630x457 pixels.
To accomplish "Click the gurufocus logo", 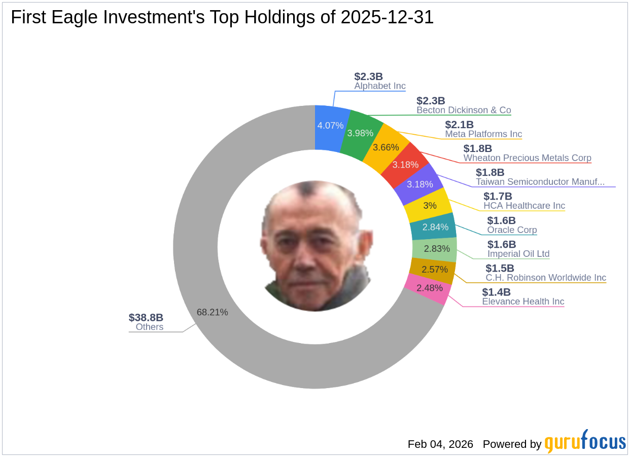I will [x=585, y=441].
